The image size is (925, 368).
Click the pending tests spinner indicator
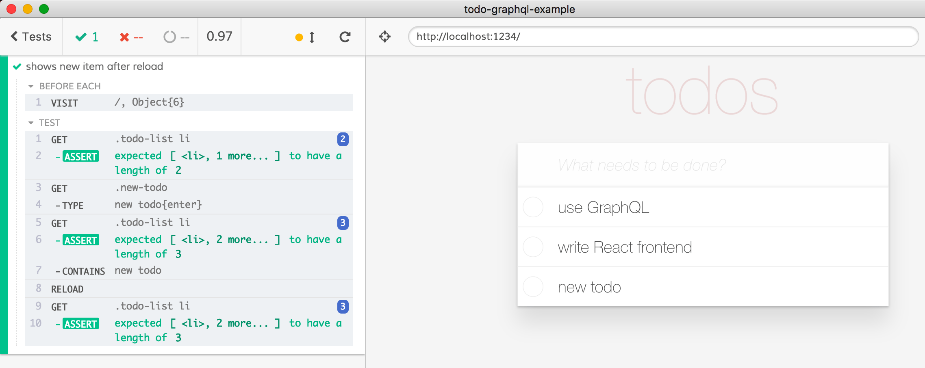176,37
